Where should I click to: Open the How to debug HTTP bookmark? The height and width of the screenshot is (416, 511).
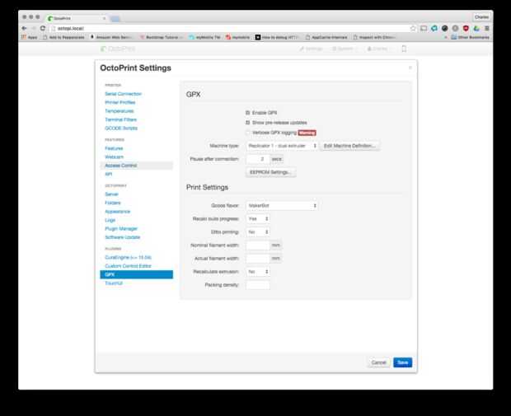(x=277, y=37)
